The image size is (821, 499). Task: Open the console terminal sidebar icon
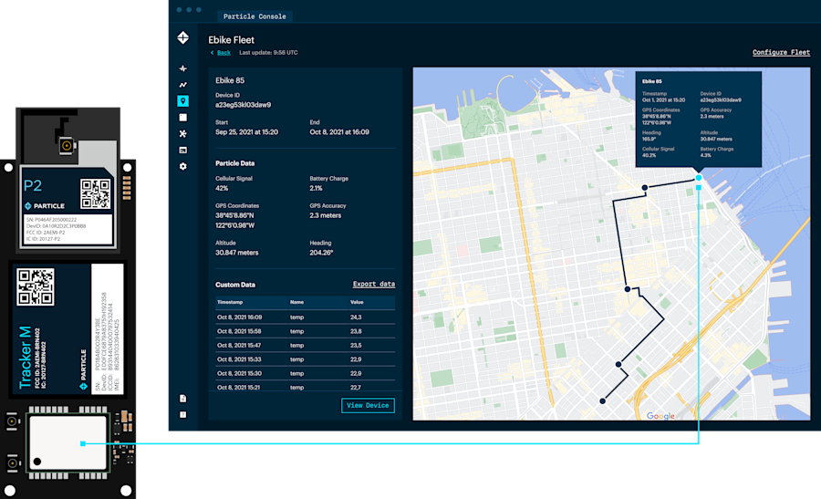click(182, 151)
